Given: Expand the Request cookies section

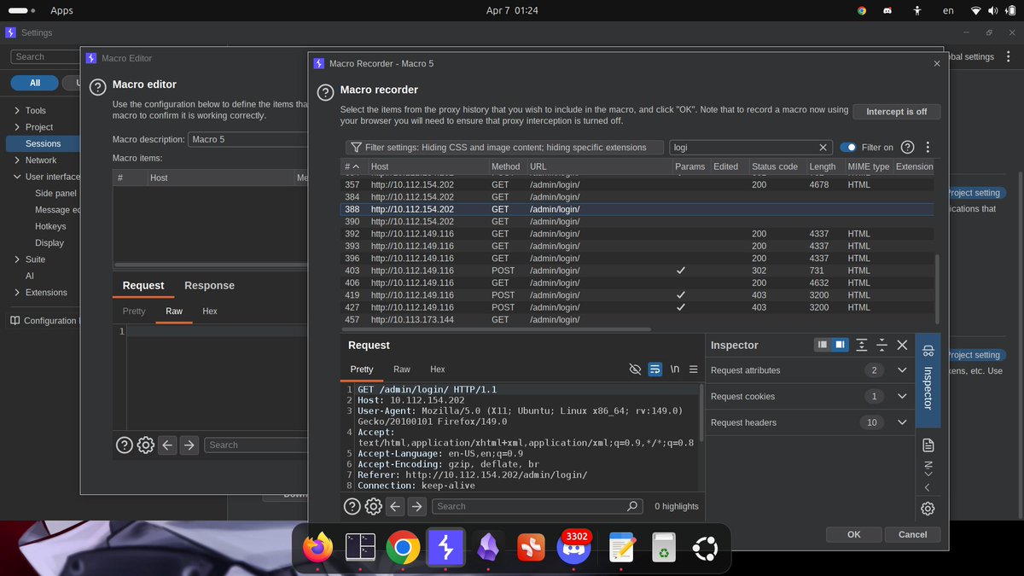Looking at the screenshot, I should (x=902, y=396).
